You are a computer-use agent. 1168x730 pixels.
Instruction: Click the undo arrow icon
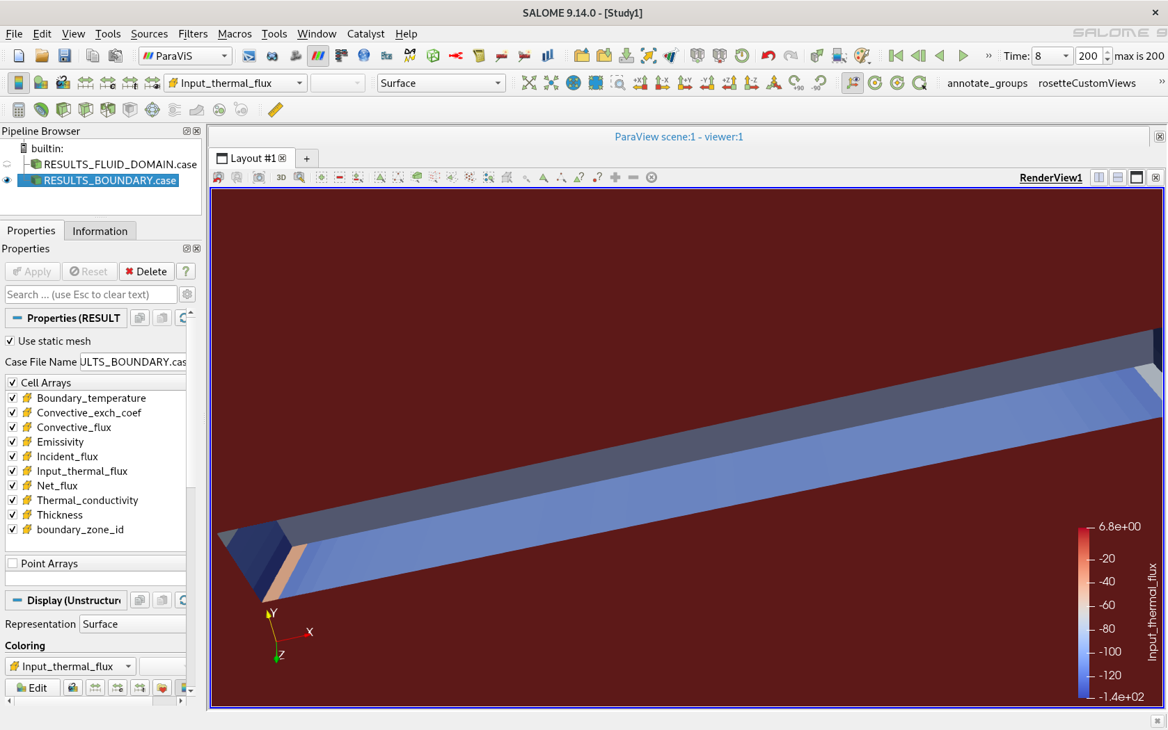pos(768,56)
